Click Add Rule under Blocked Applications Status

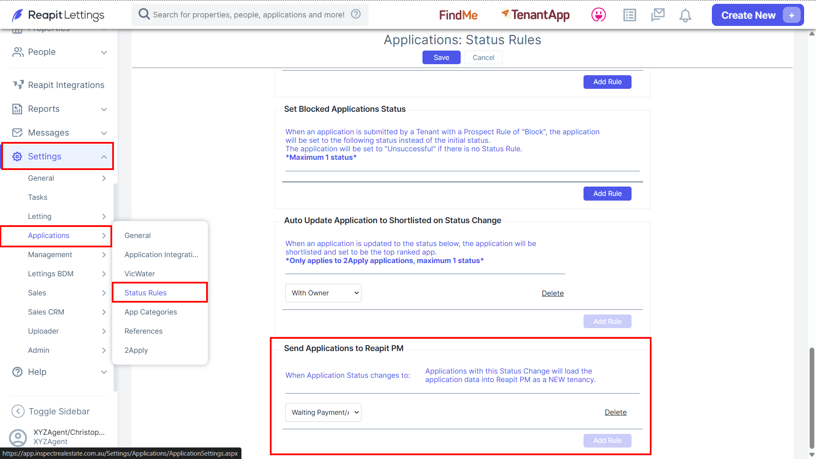coord(607,194)
